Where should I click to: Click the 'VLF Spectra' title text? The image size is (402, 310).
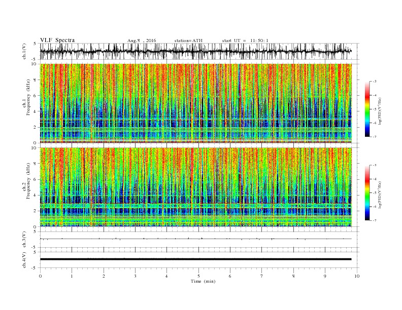[57, 40]
